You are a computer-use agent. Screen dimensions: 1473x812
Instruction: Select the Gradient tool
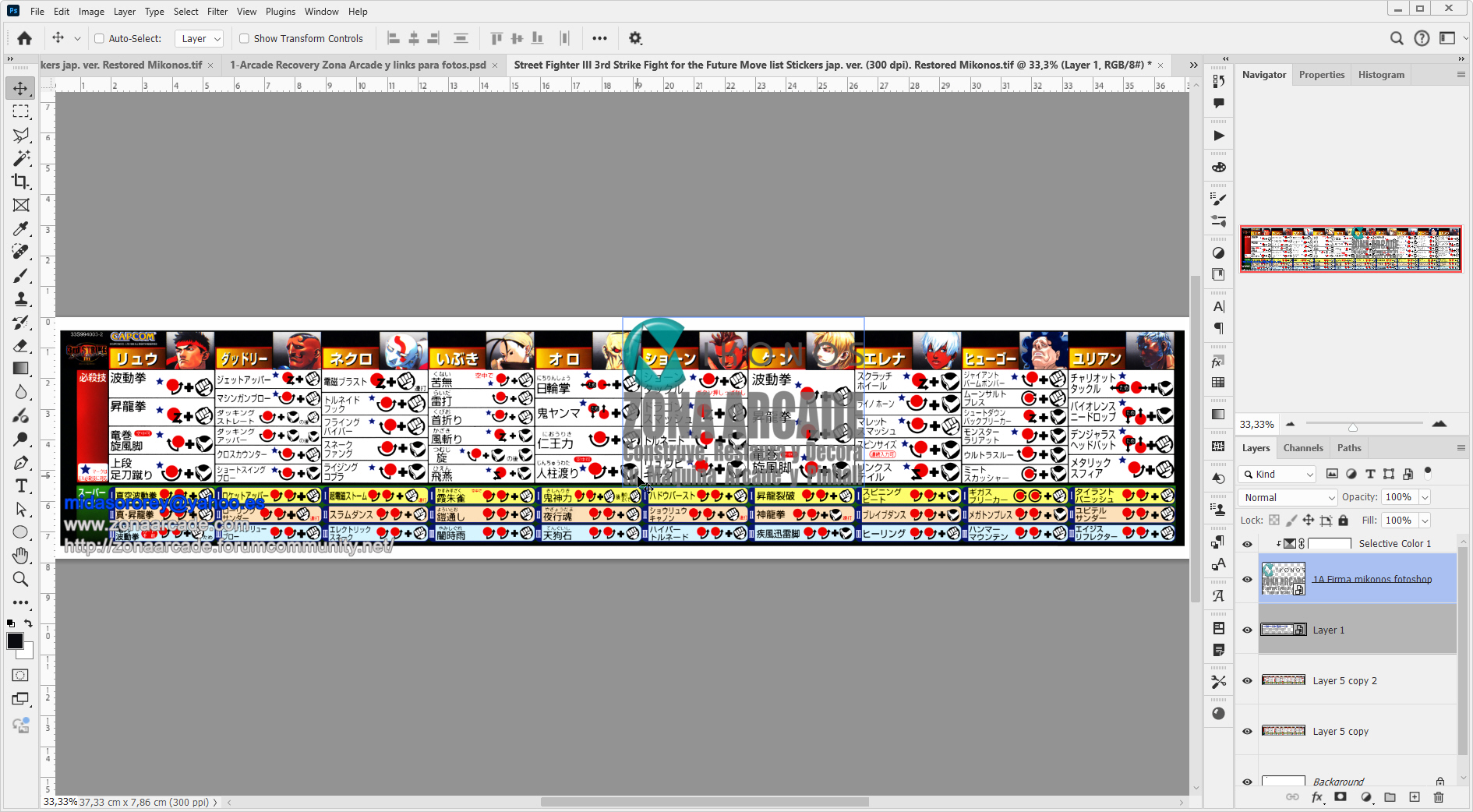(x=21, y=369)
